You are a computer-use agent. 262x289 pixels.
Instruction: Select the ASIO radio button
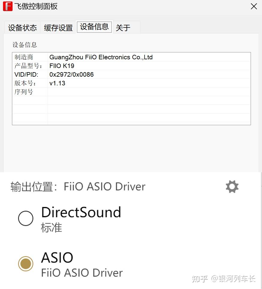coord(26,264)
